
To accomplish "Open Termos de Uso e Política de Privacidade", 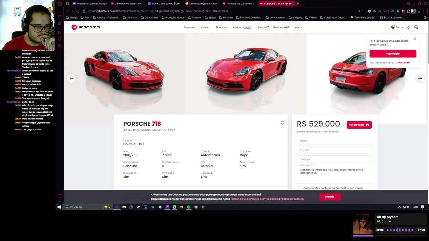I will pos(254,199).
